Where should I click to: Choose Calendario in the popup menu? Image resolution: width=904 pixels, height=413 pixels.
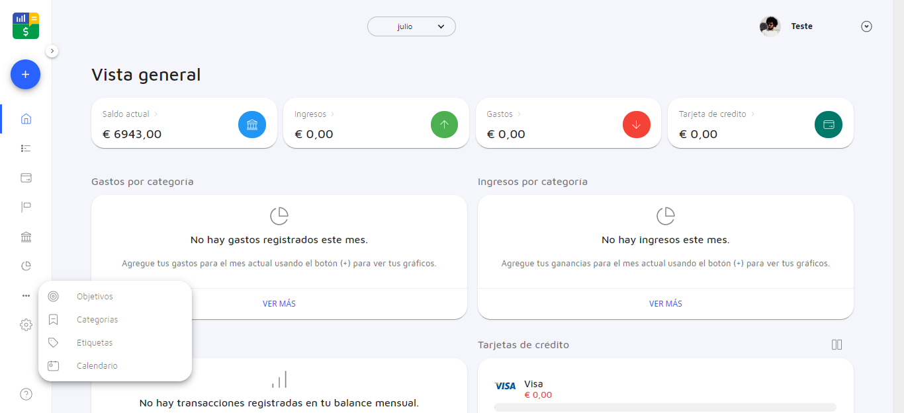(x=97, y=366)
